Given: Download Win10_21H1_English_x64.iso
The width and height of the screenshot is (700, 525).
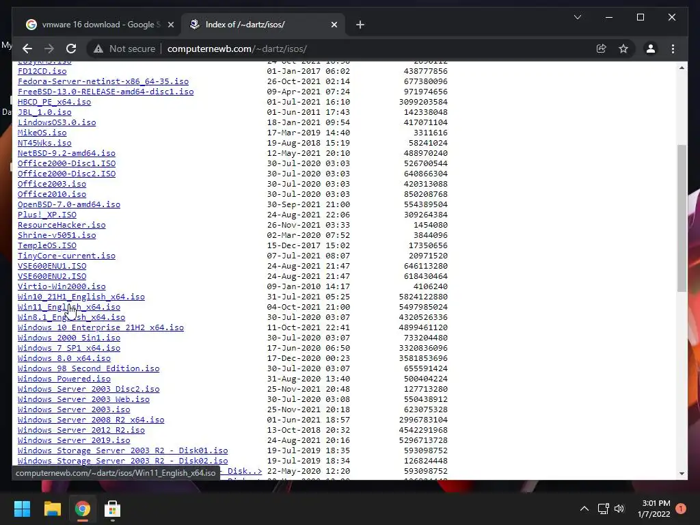Looking at the screenshot, I should click(x=81, y=297).
